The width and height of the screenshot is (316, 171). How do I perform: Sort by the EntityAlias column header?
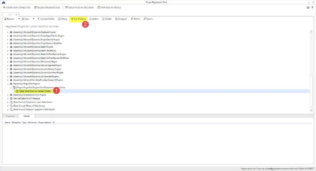click(x=16, y=123)
